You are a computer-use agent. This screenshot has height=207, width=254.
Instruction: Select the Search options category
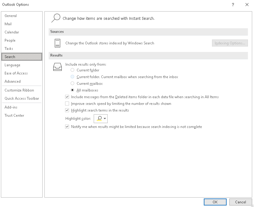pyautogui.click(x=22, y=57)
